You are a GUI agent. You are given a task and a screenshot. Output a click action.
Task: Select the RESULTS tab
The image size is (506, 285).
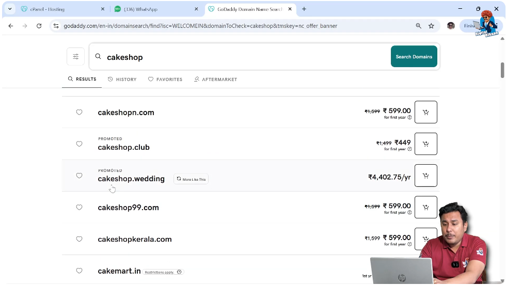82,79
